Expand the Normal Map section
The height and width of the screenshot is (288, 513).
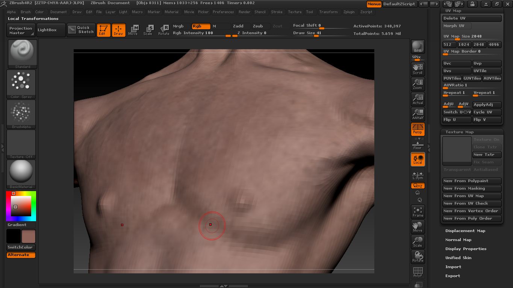point(458,240)
